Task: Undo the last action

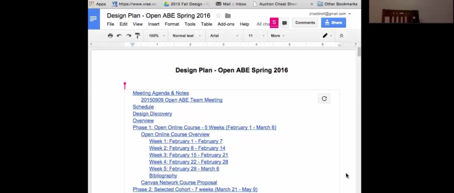Action: (119, 36)
